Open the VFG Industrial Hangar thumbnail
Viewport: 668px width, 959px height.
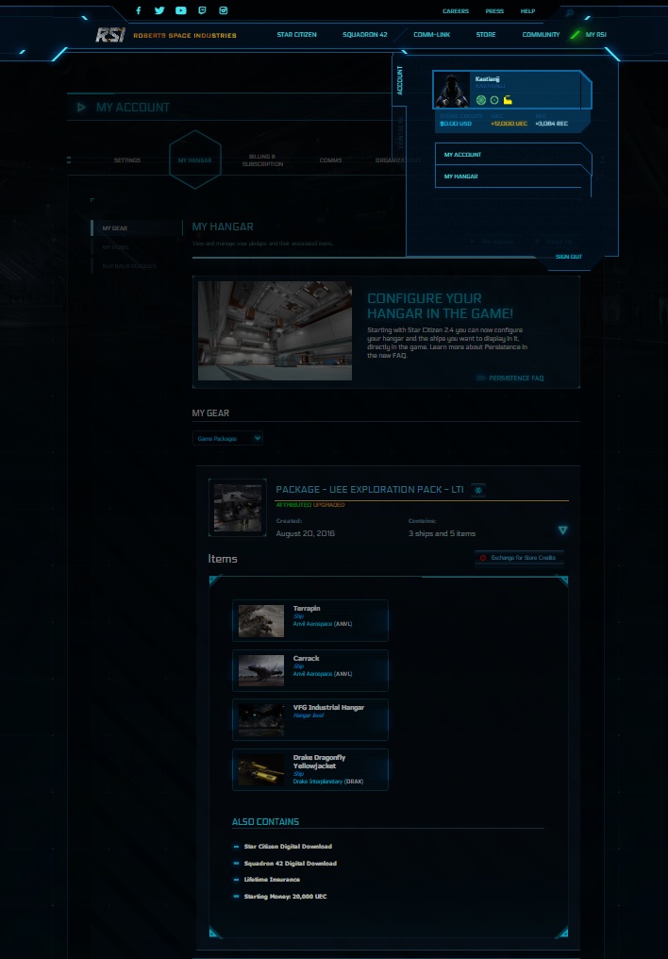[x=261, y=720]
